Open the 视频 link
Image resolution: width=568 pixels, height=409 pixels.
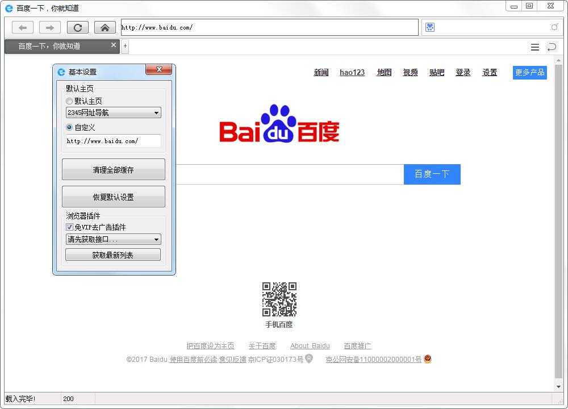pos(411,73)
